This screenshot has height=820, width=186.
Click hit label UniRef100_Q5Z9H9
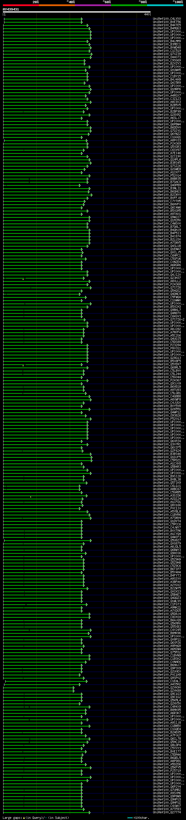point(167,560)
